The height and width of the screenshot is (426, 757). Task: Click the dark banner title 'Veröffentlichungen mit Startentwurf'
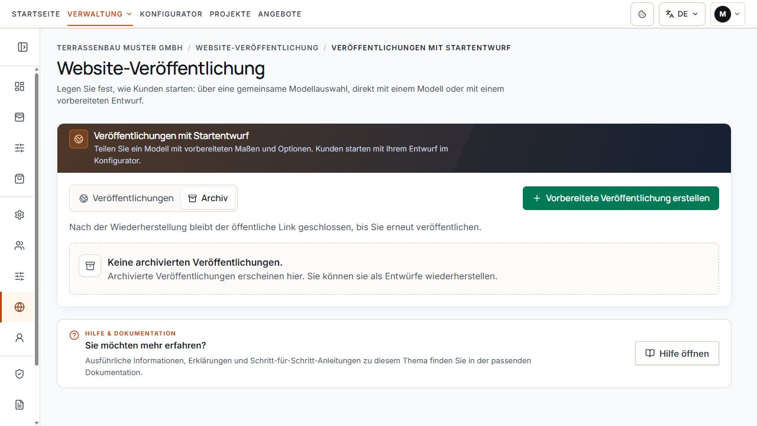(172, 135)
